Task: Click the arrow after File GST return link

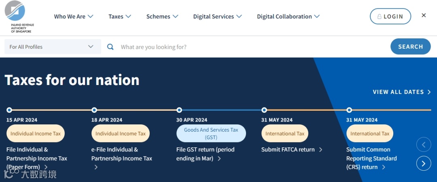Action: click(x=219, y=158)
